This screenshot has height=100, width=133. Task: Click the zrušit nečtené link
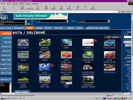[x=112, y=37]
